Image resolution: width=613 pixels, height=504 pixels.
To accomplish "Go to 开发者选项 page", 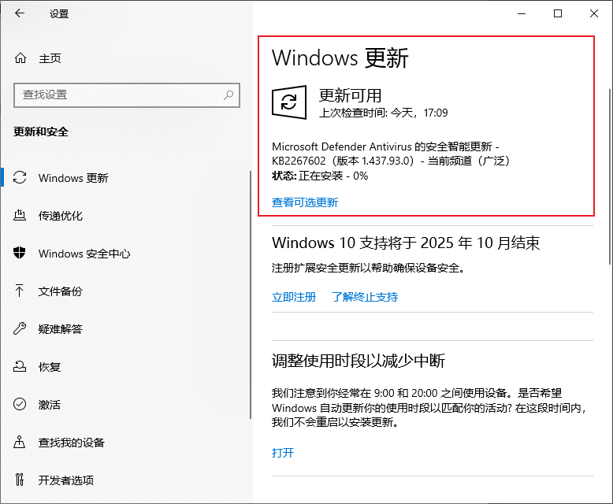I will click(x=65, y=480).
